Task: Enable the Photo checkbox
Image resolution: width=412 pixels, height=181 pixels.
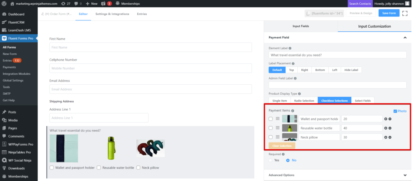Action: [395, 111]
